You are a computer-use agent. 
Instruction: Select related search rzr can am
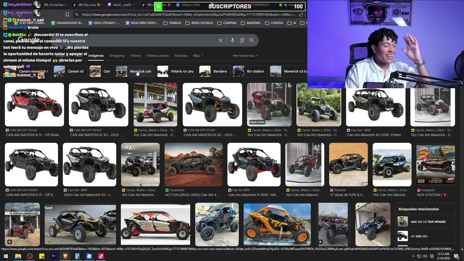(426, 236)
